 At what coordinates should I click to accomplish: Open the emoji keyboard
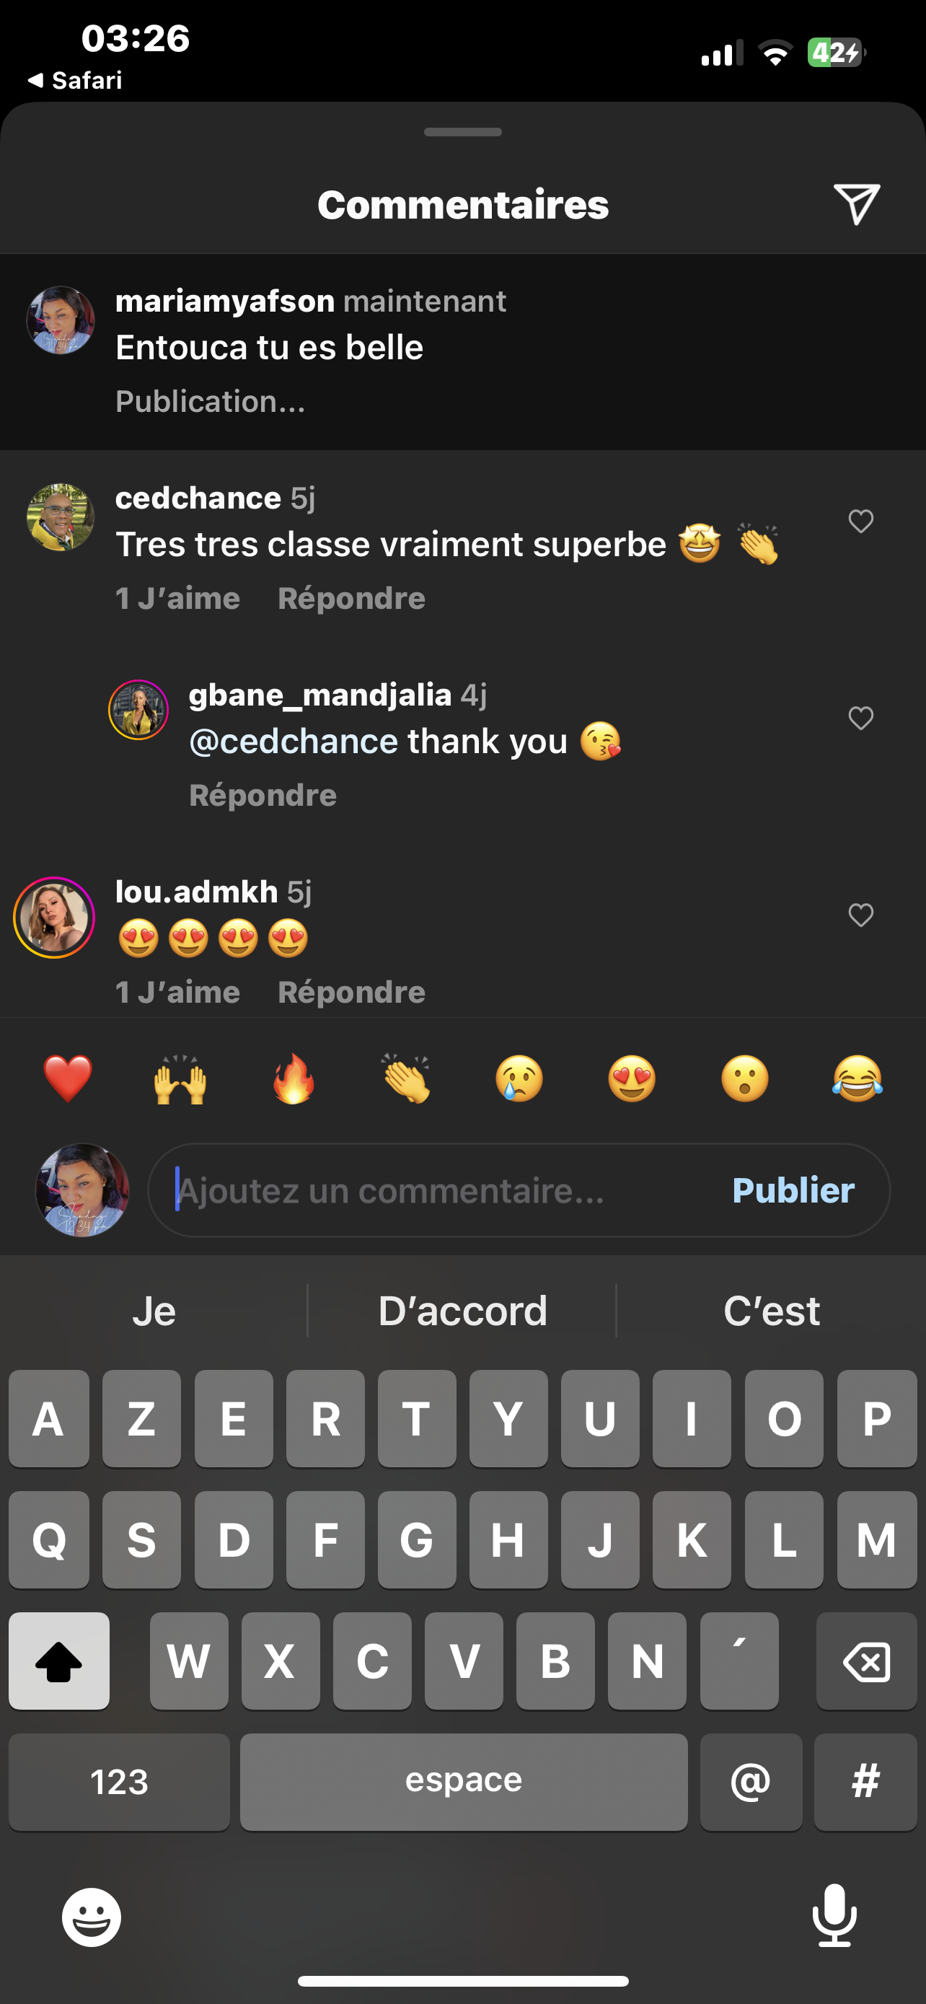92,1917
